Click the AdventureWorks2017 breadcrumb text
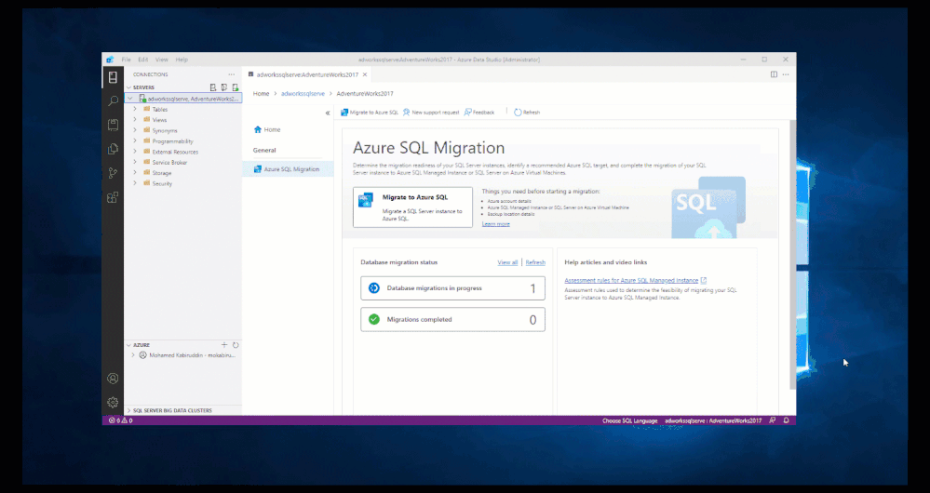 tap(365, 94)
